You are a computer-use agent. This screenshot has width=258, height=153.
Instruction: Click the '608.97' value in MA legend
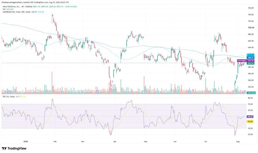tap(34, 12)
